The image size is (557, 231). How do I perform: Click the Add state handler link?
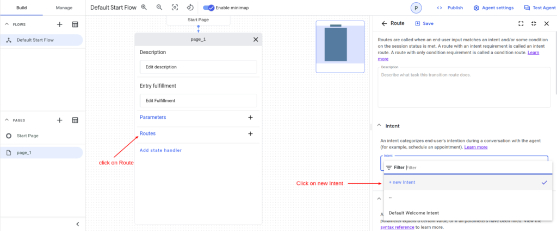point(160,150)
